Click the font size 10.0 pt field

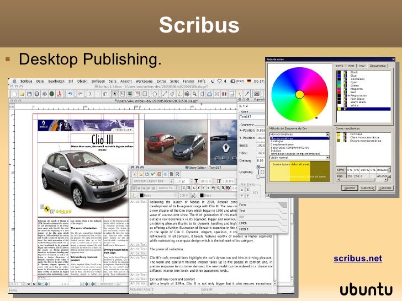click(182, 181)
